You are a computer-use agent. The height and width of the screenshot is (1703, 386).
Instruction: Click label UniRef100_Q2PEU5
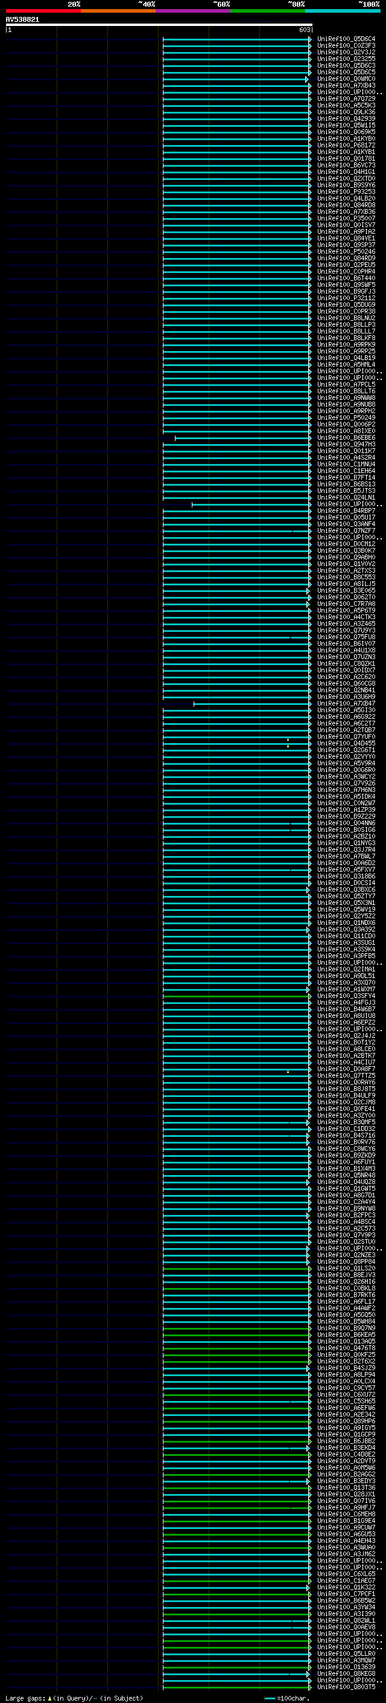[346, 265]
